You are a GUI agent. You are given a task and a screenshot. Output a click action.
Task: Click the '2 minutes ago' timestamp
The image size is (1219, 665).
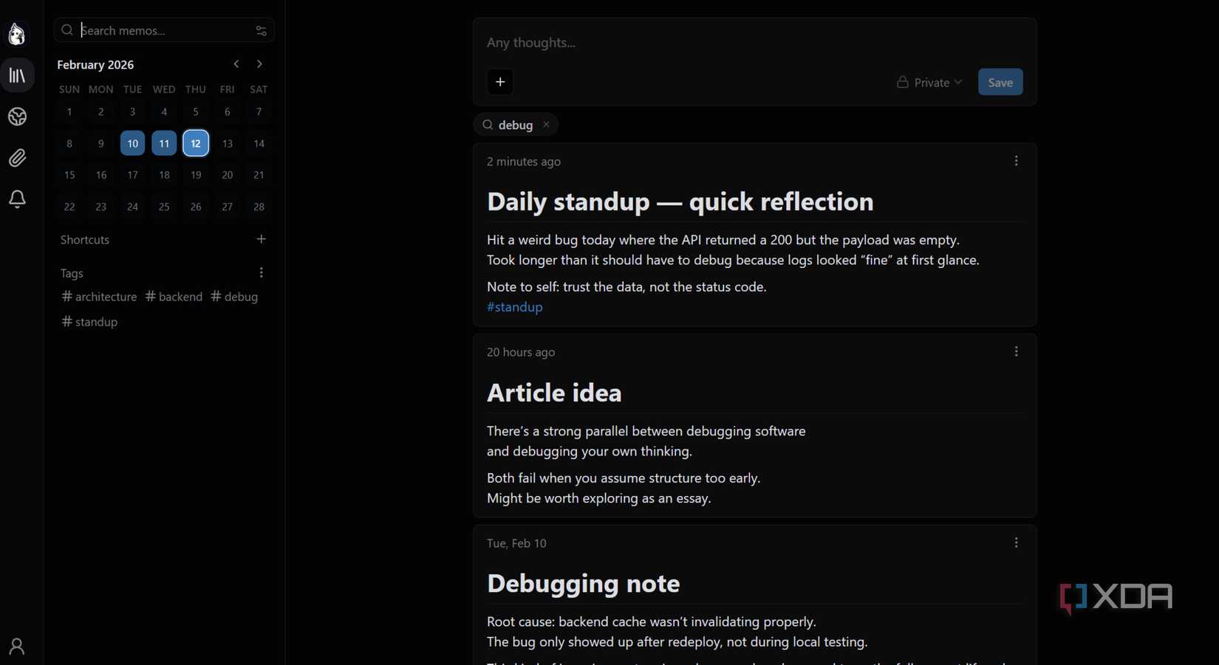coord(523,162)
